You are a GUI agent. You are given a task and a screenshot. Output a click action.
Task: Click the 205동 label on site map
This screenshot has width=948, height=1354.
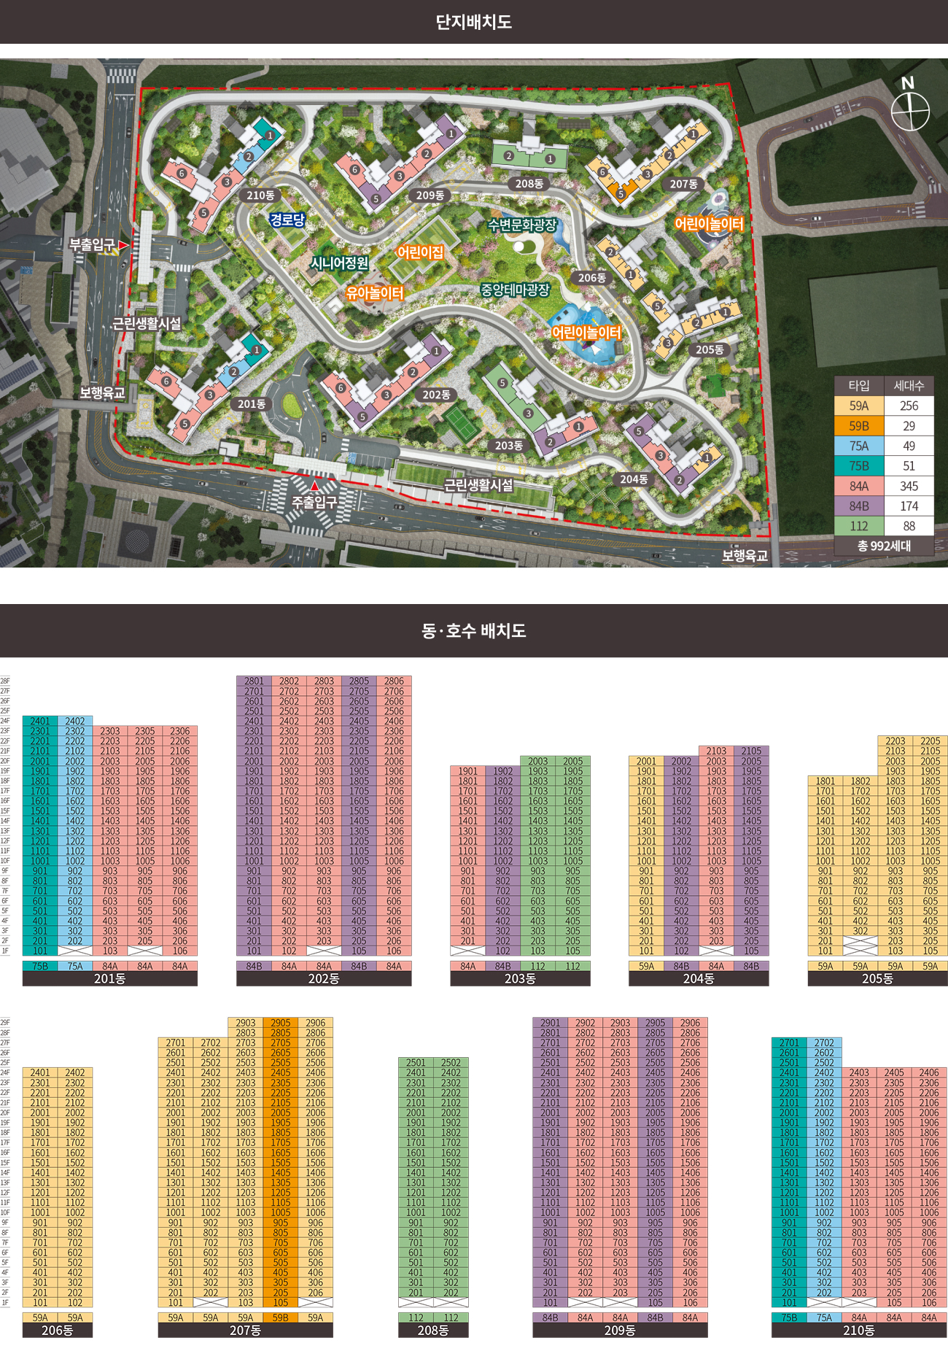tap(709, 349)
